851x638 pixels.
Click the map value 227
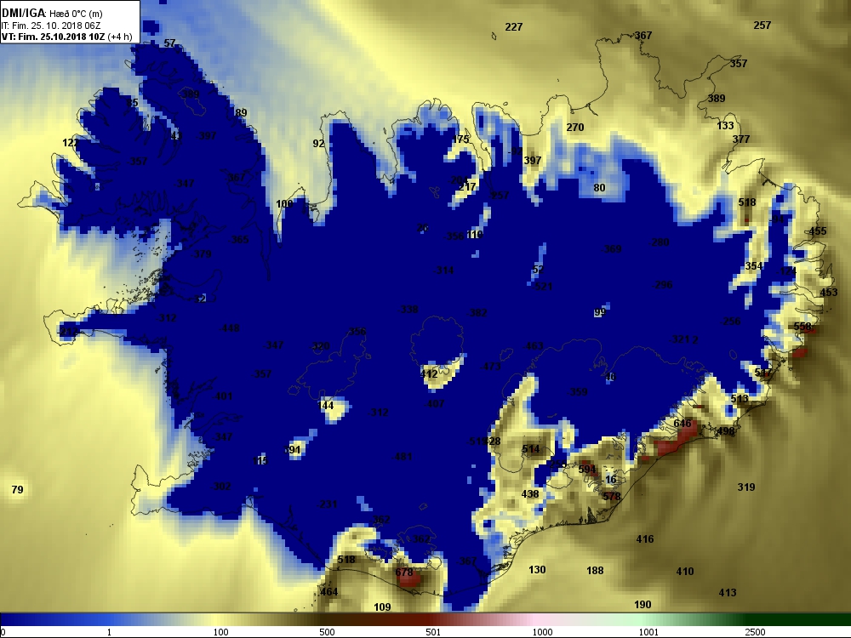pyautogui.click(x=513, y=26)
